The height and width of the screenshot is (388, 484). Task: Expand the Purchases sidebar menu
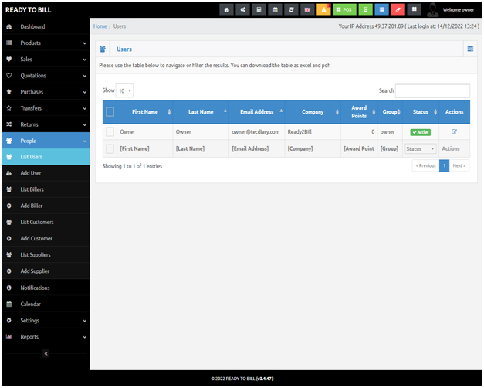[46, 92]
